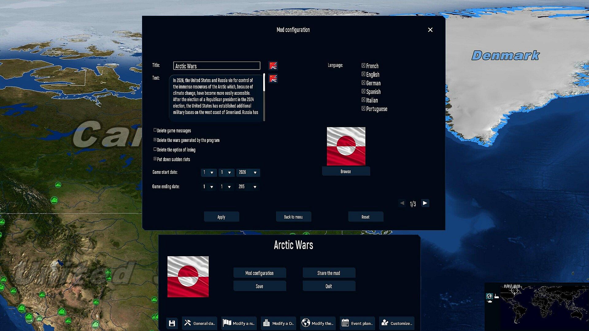This screenshot has width=589, height=331.
Task: Click the Apply button
Action: (x=221, y=217)
